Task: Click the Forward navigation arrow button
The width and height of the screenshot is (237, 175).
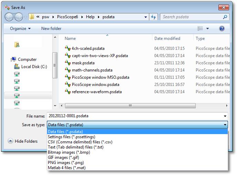Action: pyautogui.click(x=19, y=17)
